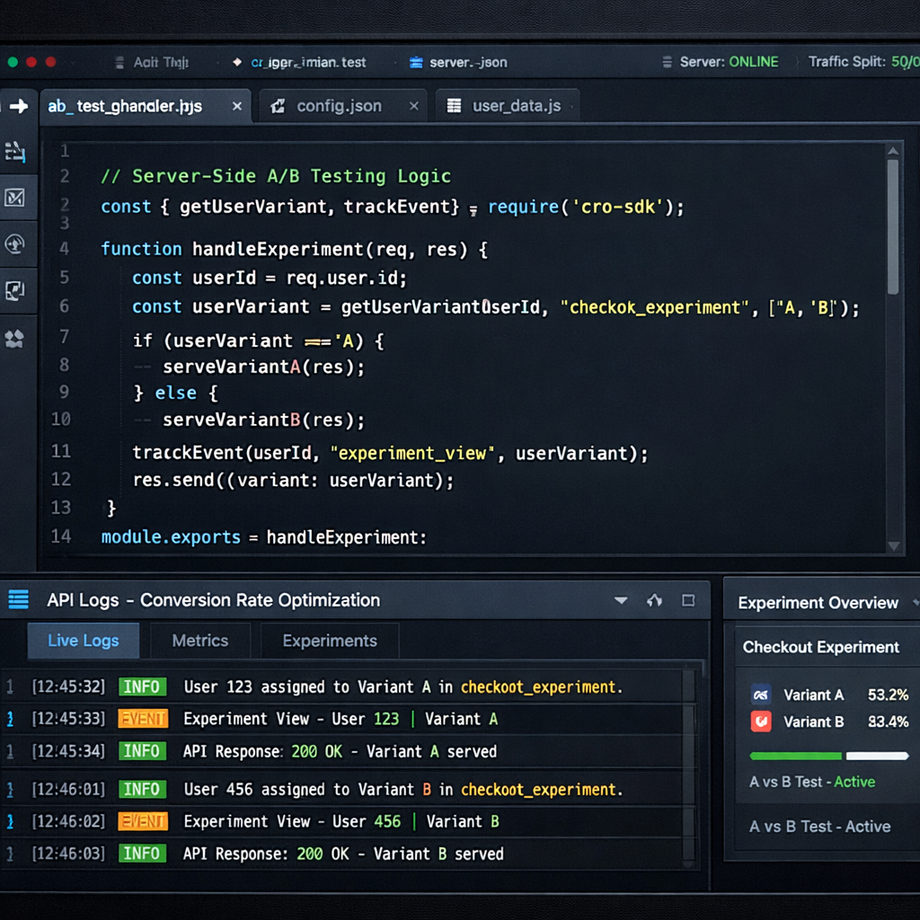
Task: Open the Metrics tab
Action: pyautogui.click(x=200, y=640)
